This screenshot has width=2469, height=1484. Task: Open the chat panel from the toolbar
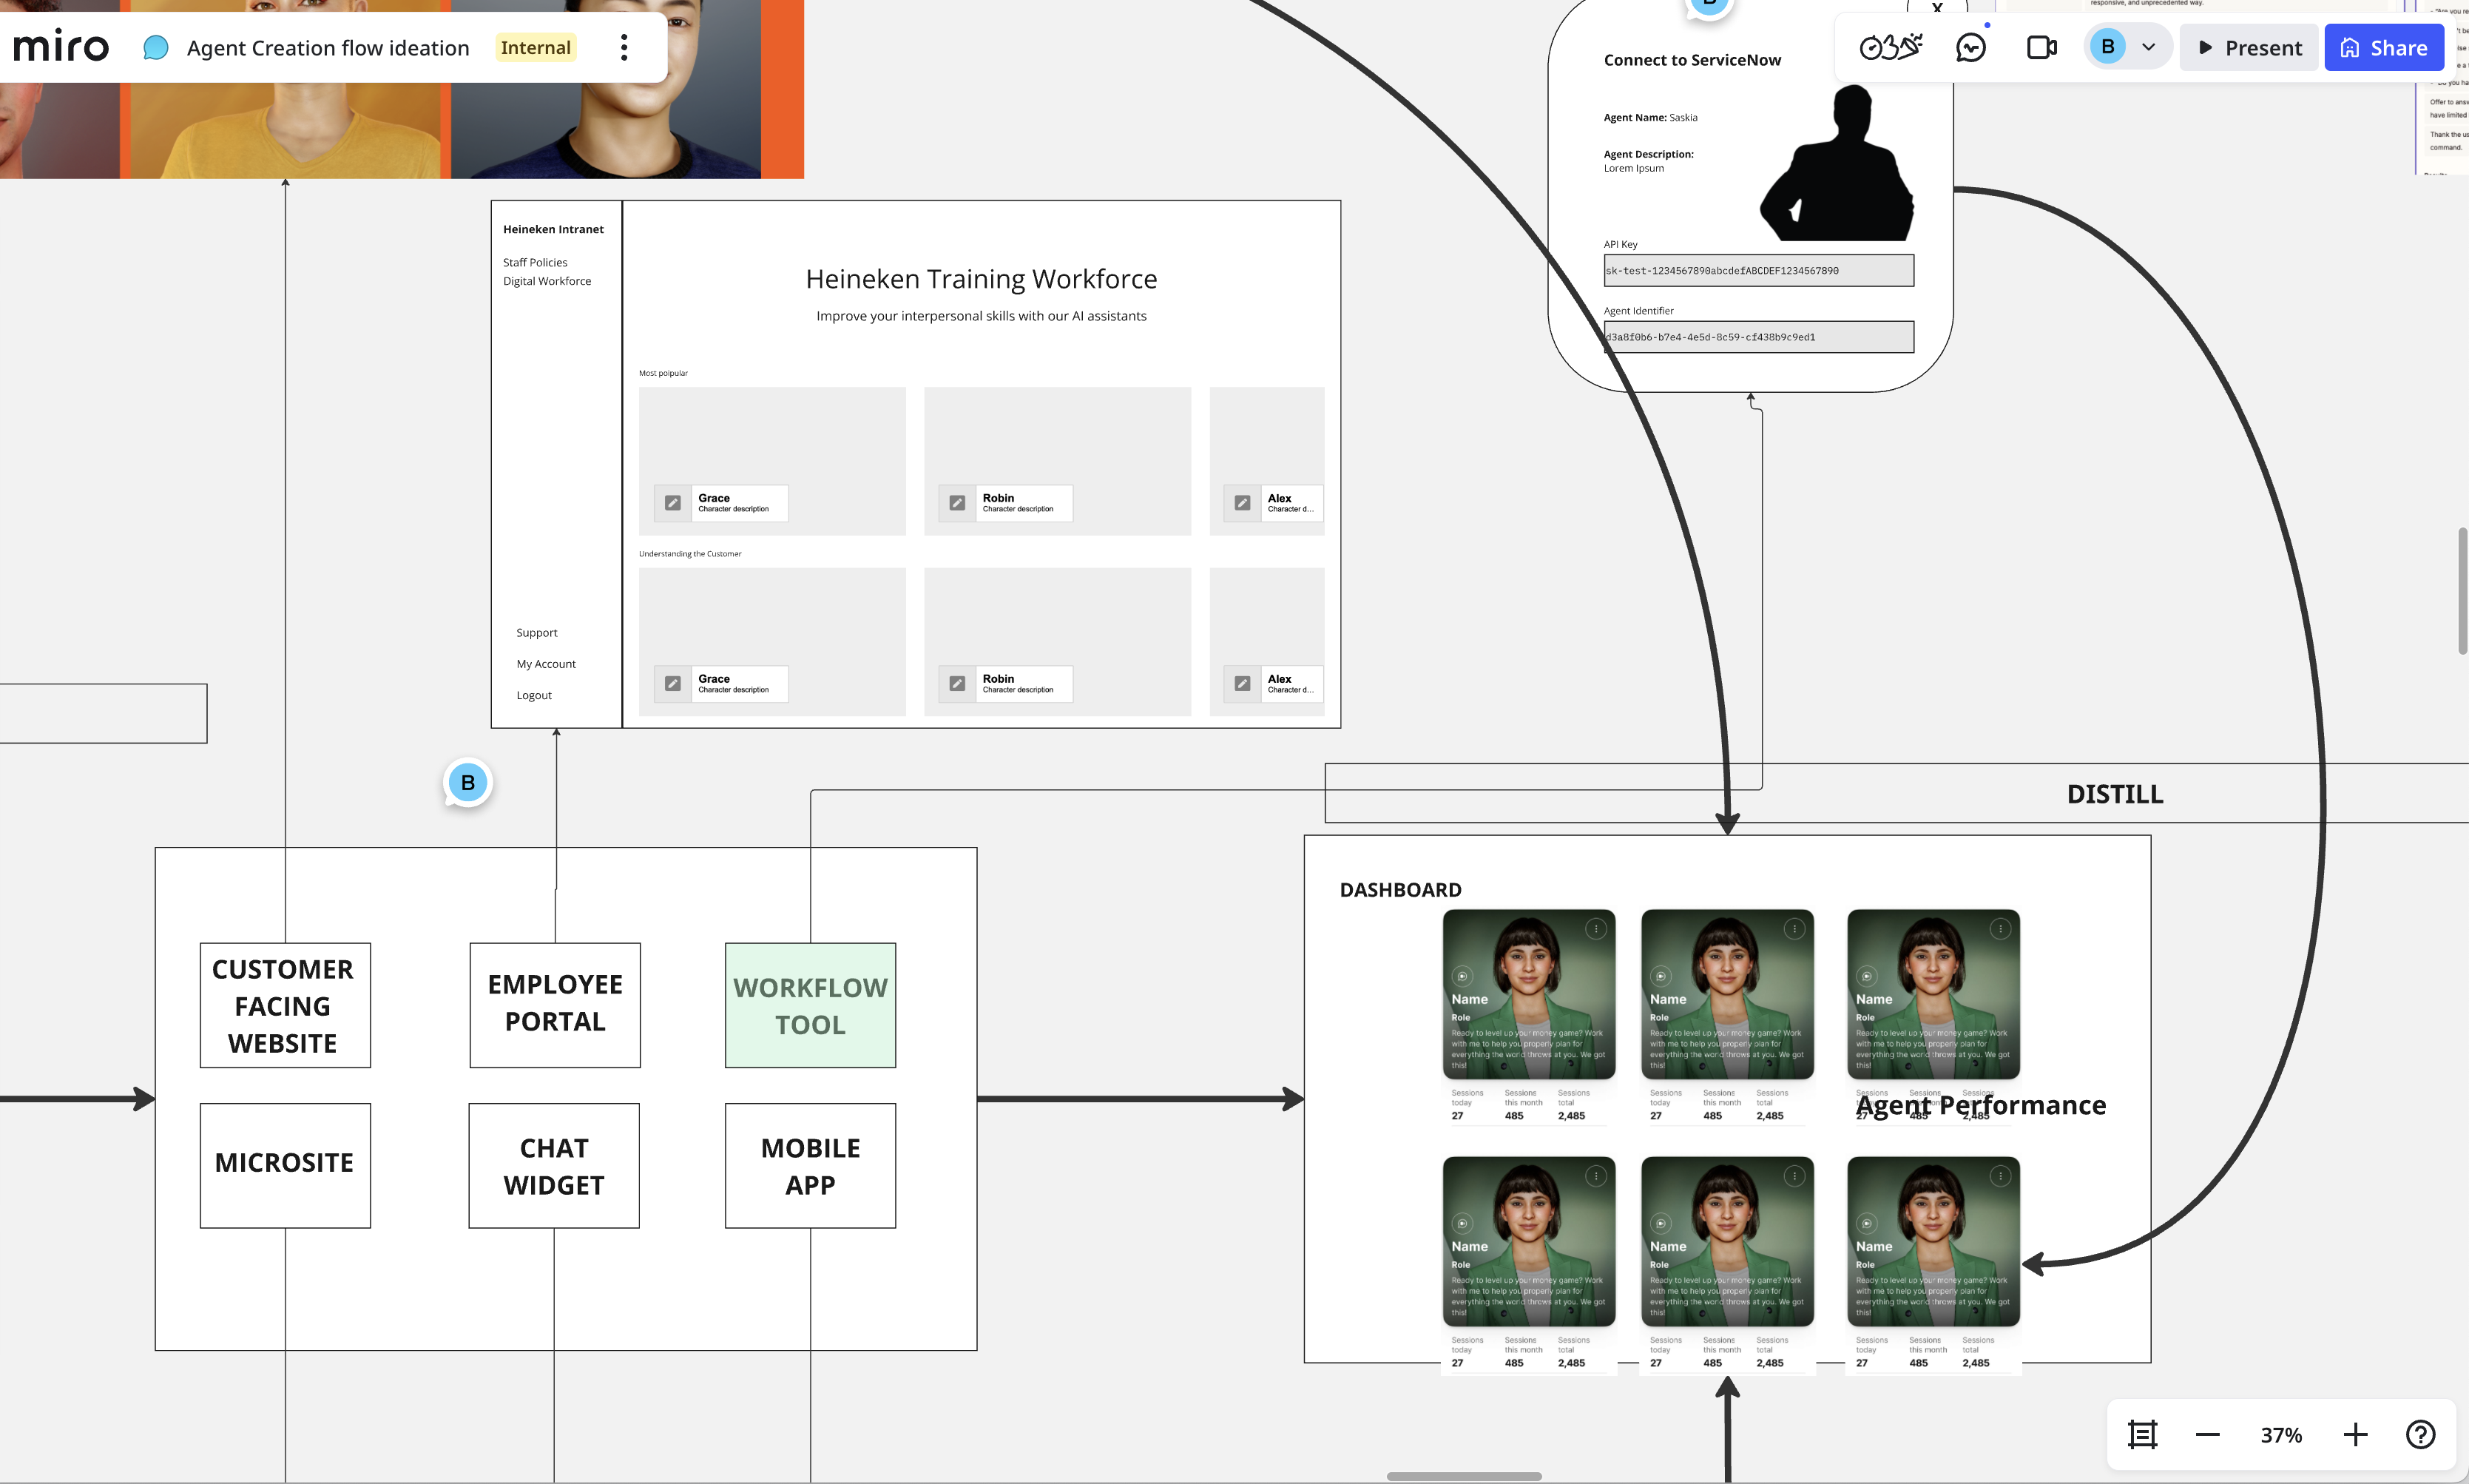click(x=1970, y=46)
